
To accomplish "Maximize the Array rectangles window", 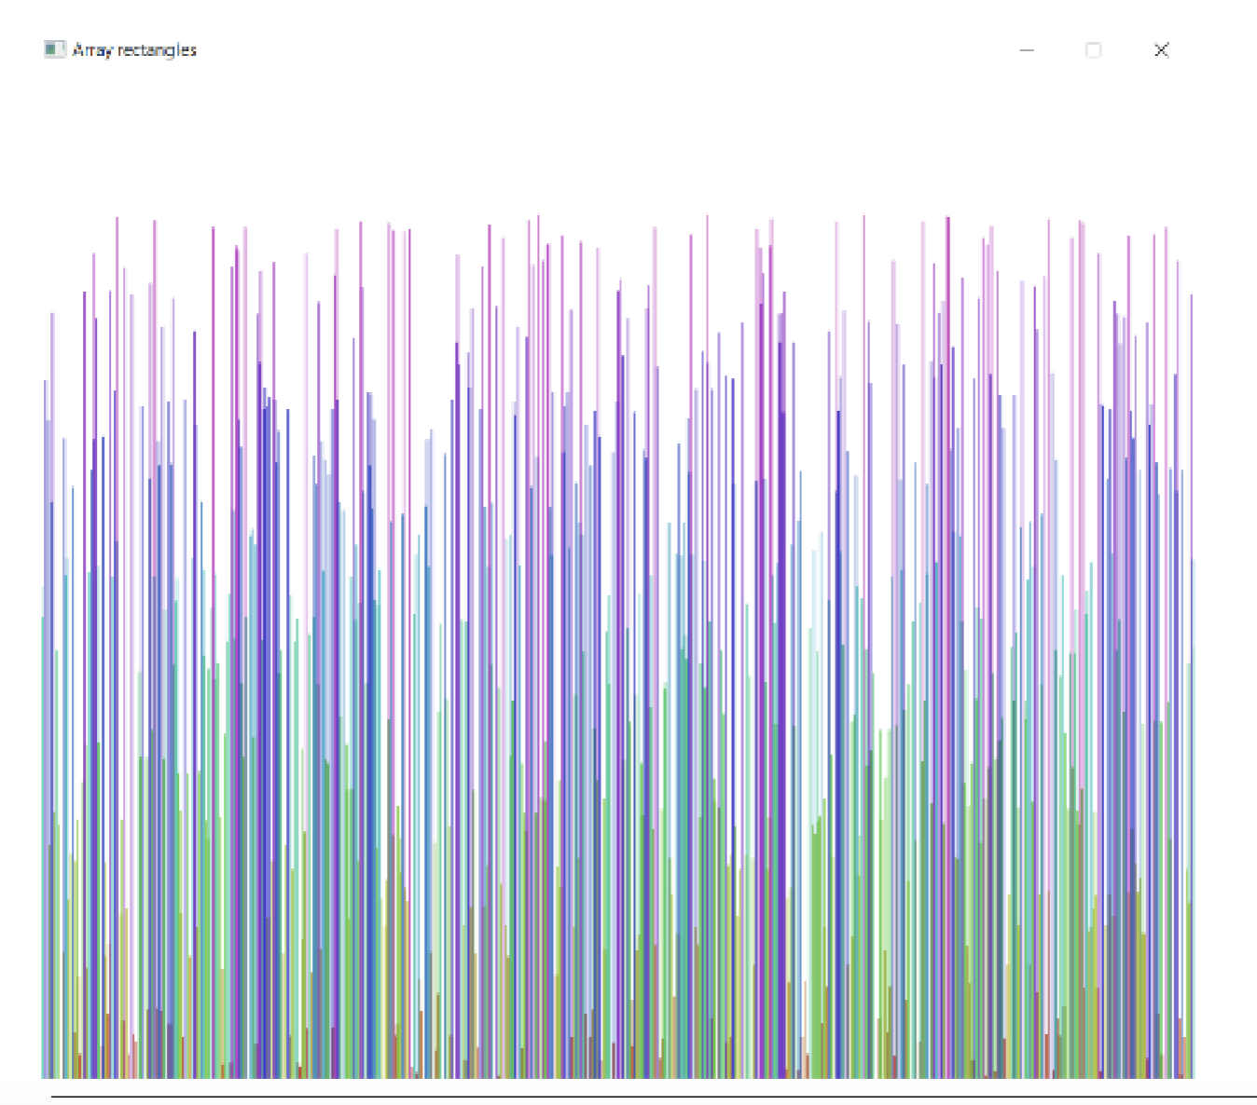I will click(1094, 50).
